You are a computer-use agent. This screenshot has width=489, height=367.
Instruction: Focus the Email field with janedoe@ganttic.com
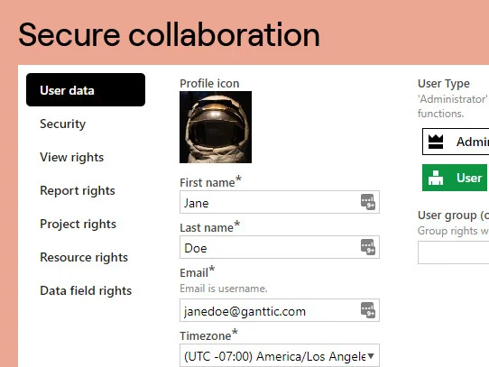[280, 310]
